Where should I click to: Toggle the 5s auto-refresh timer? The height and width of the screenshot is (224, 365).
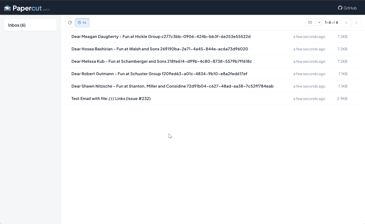pyautogui.click(x=82, y=23)
